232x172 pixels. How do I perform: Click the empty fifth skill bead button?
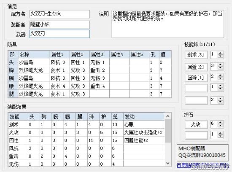(196, 100)
